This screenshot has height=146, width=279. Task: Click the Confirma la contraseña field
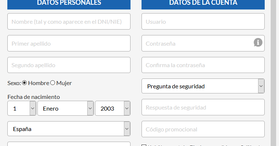click(203, 65)
